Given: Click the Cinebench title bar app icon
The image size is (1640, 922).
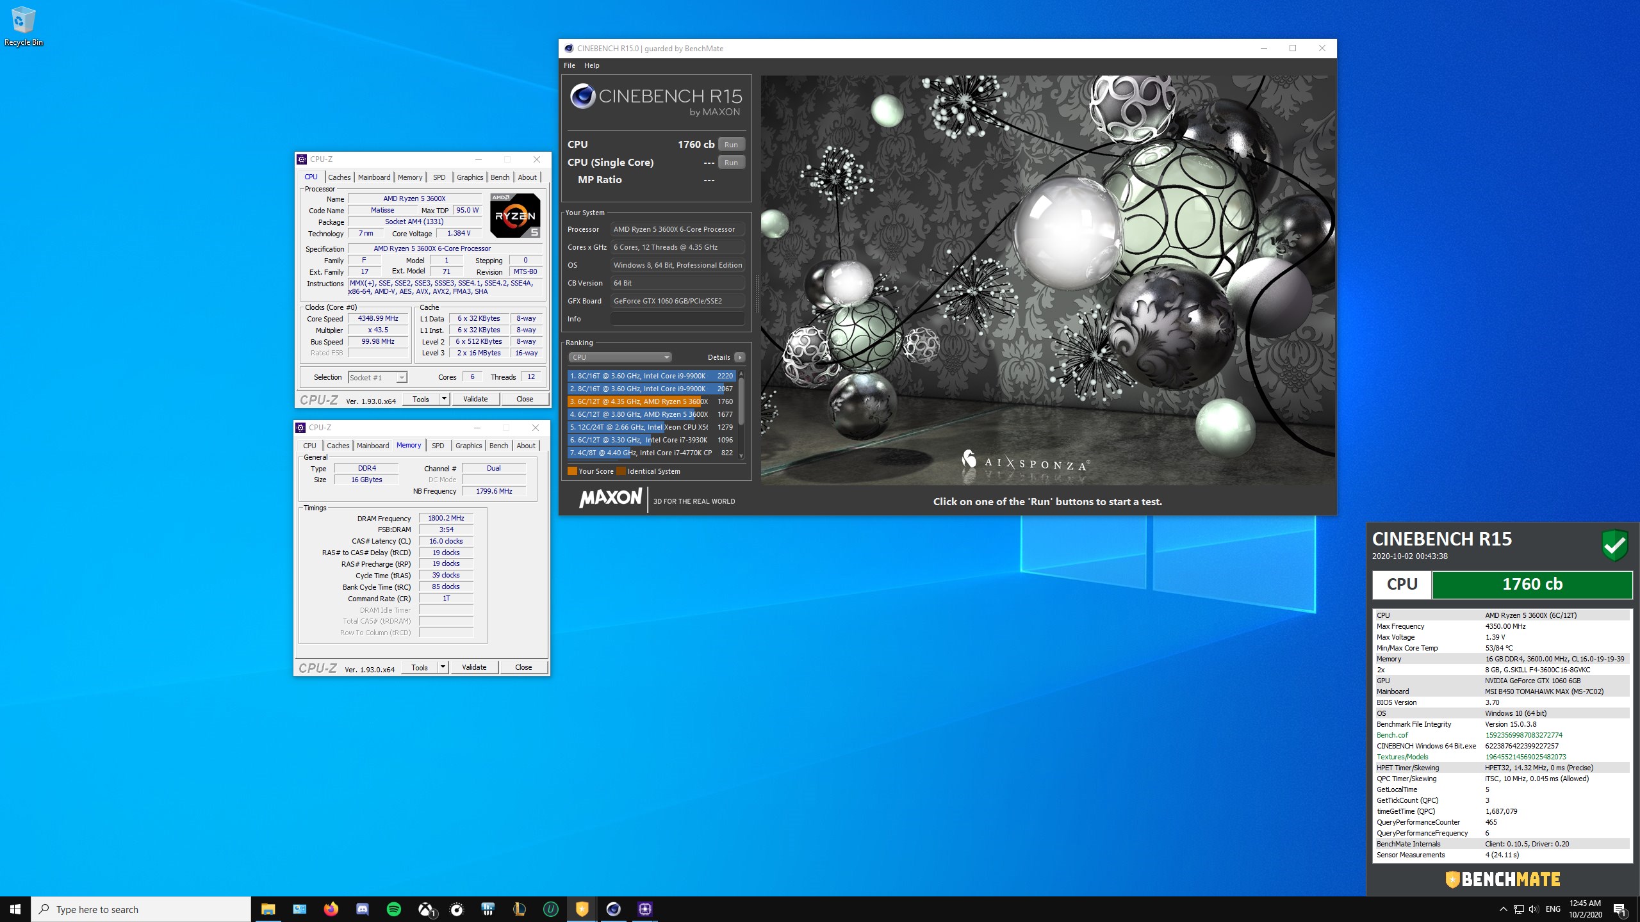Looking at the screenshot, I should [x=569, y=48].
